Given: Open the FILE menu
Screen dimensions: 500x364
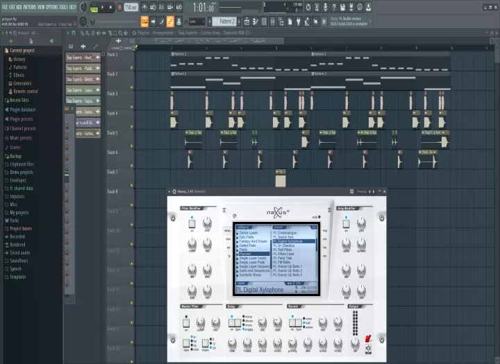Looking at the screenshot, I should click(x=4, y=7).
